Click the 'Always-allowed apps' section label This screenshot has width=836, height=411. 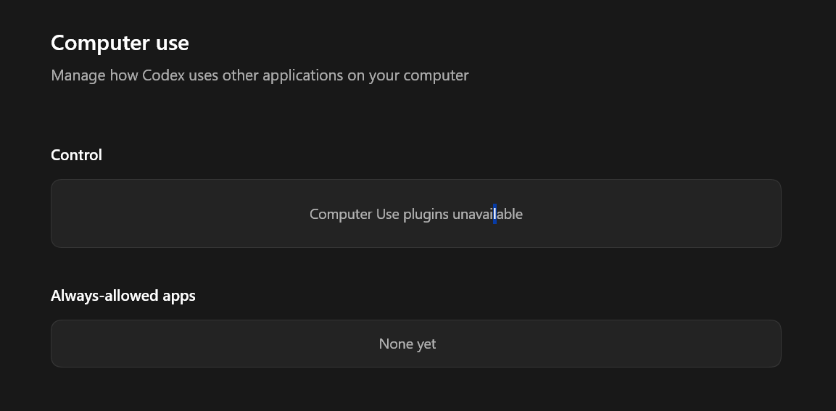coord(123,296)
